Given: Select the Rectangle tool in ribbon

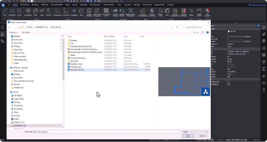Looking at the screenshot, I should pos(12,12).
